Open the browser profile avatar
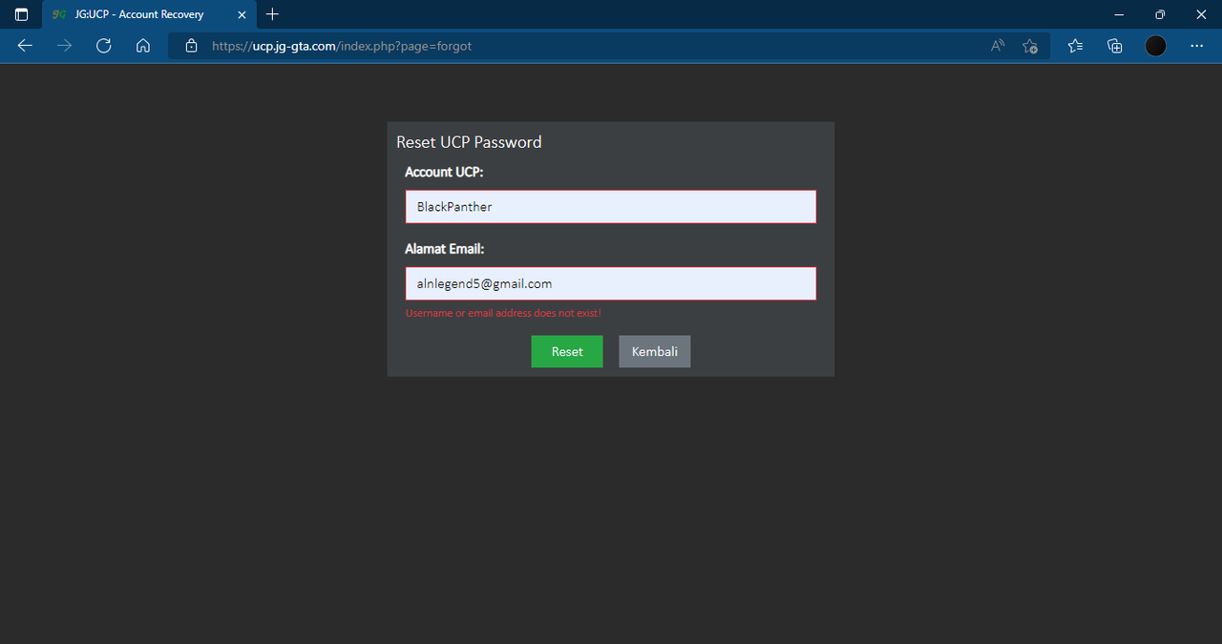This screenshot has height=644, width=1222. (1156, 46)
